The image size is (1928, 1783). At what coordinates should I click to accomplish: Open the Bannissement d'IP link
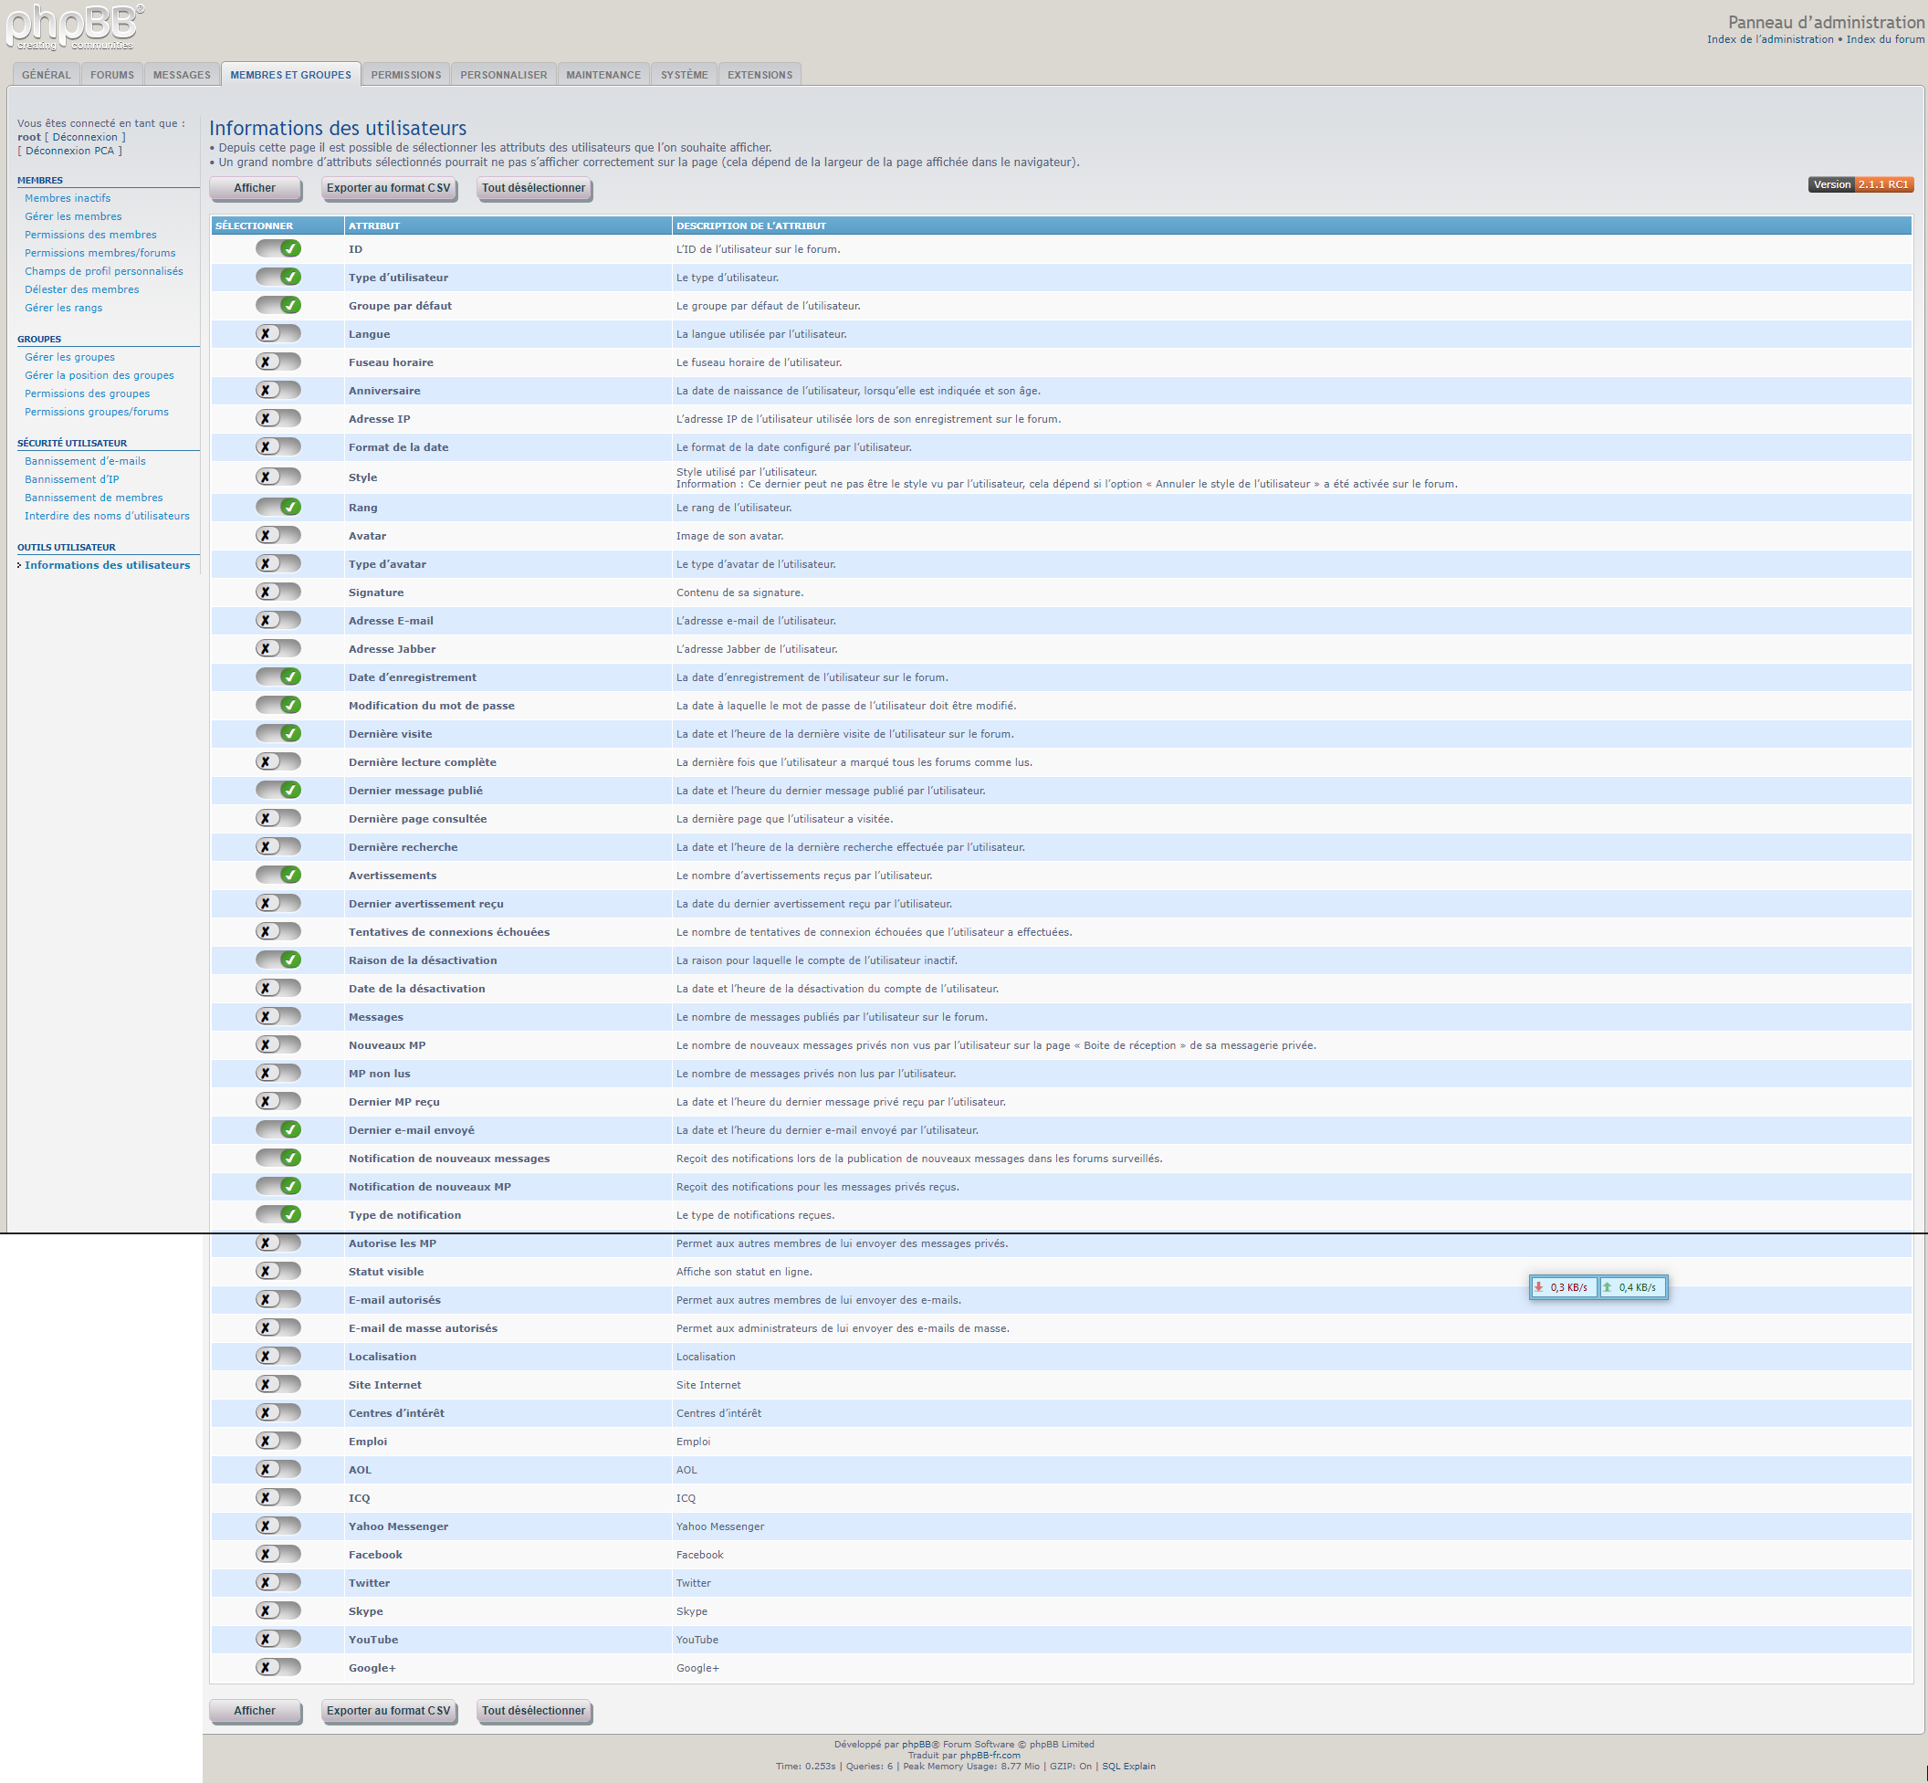click(72, 479)
